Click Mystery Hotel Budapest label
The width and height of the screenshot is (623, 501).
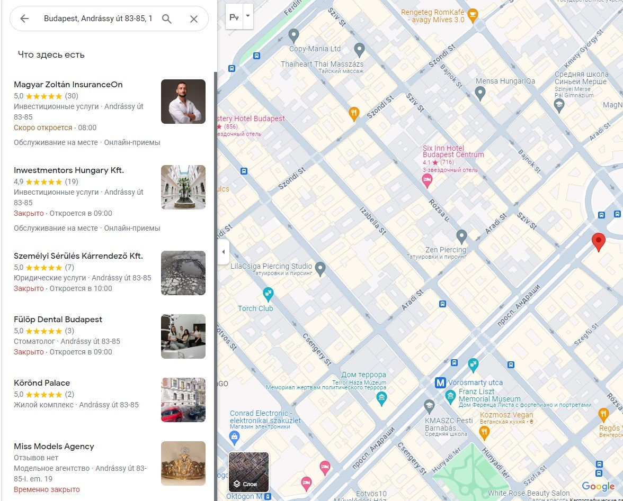pyautogui.click(x=251, y=119)
